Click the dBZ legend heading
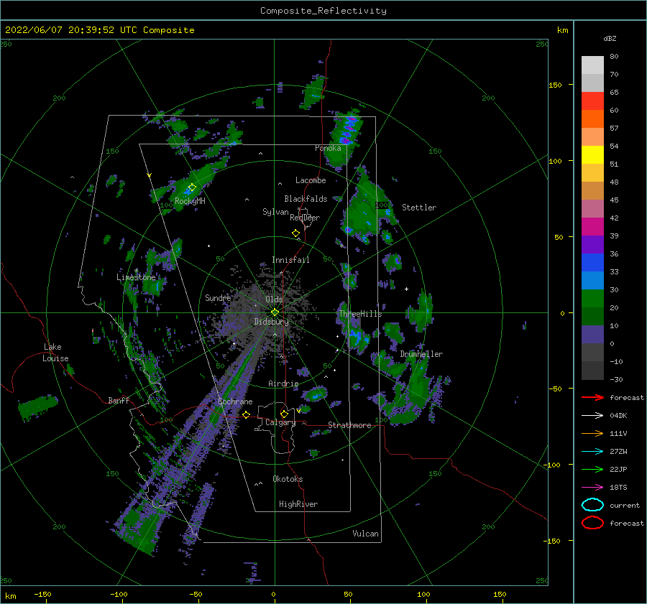647x604 pixels. point(610,39)
